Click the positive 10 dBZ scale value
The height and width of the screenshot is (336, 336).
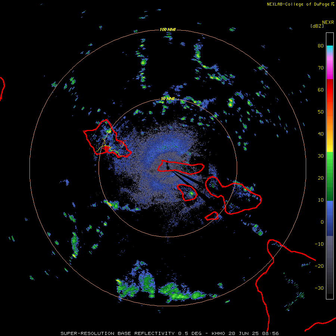point(321,200)
